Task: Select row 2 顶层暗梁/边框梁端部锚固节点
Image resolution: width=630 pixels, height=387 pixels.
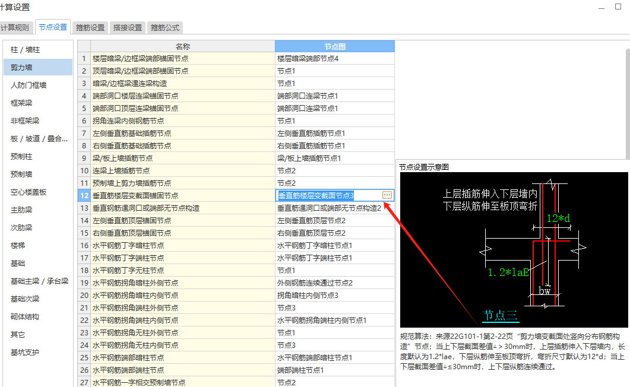Action: 183,71
